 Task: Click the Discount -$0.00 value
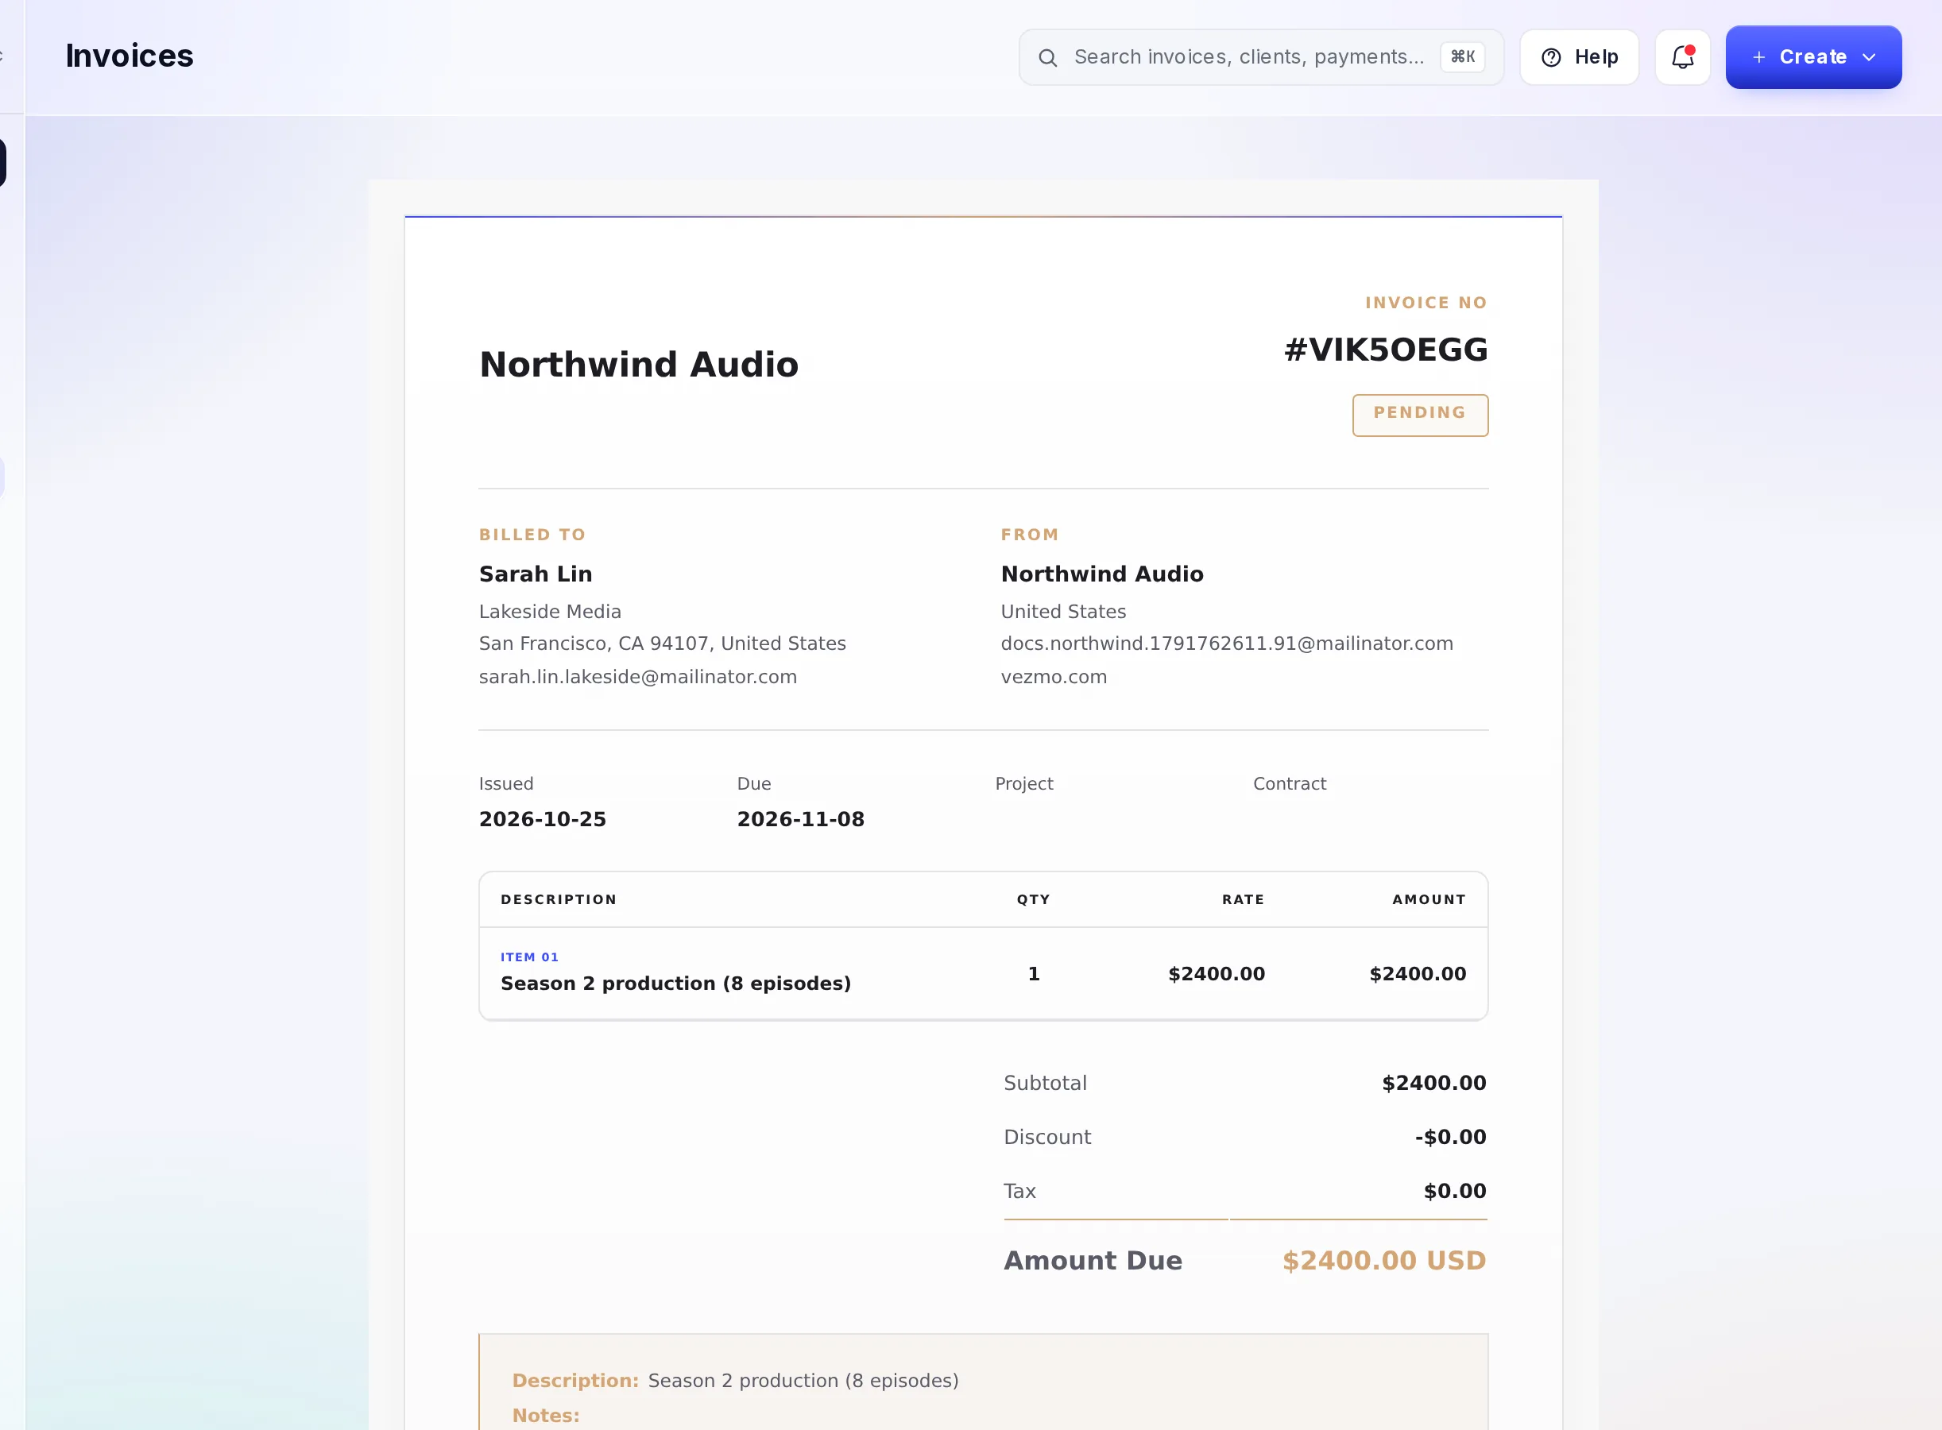[x=1450, y=1137]
